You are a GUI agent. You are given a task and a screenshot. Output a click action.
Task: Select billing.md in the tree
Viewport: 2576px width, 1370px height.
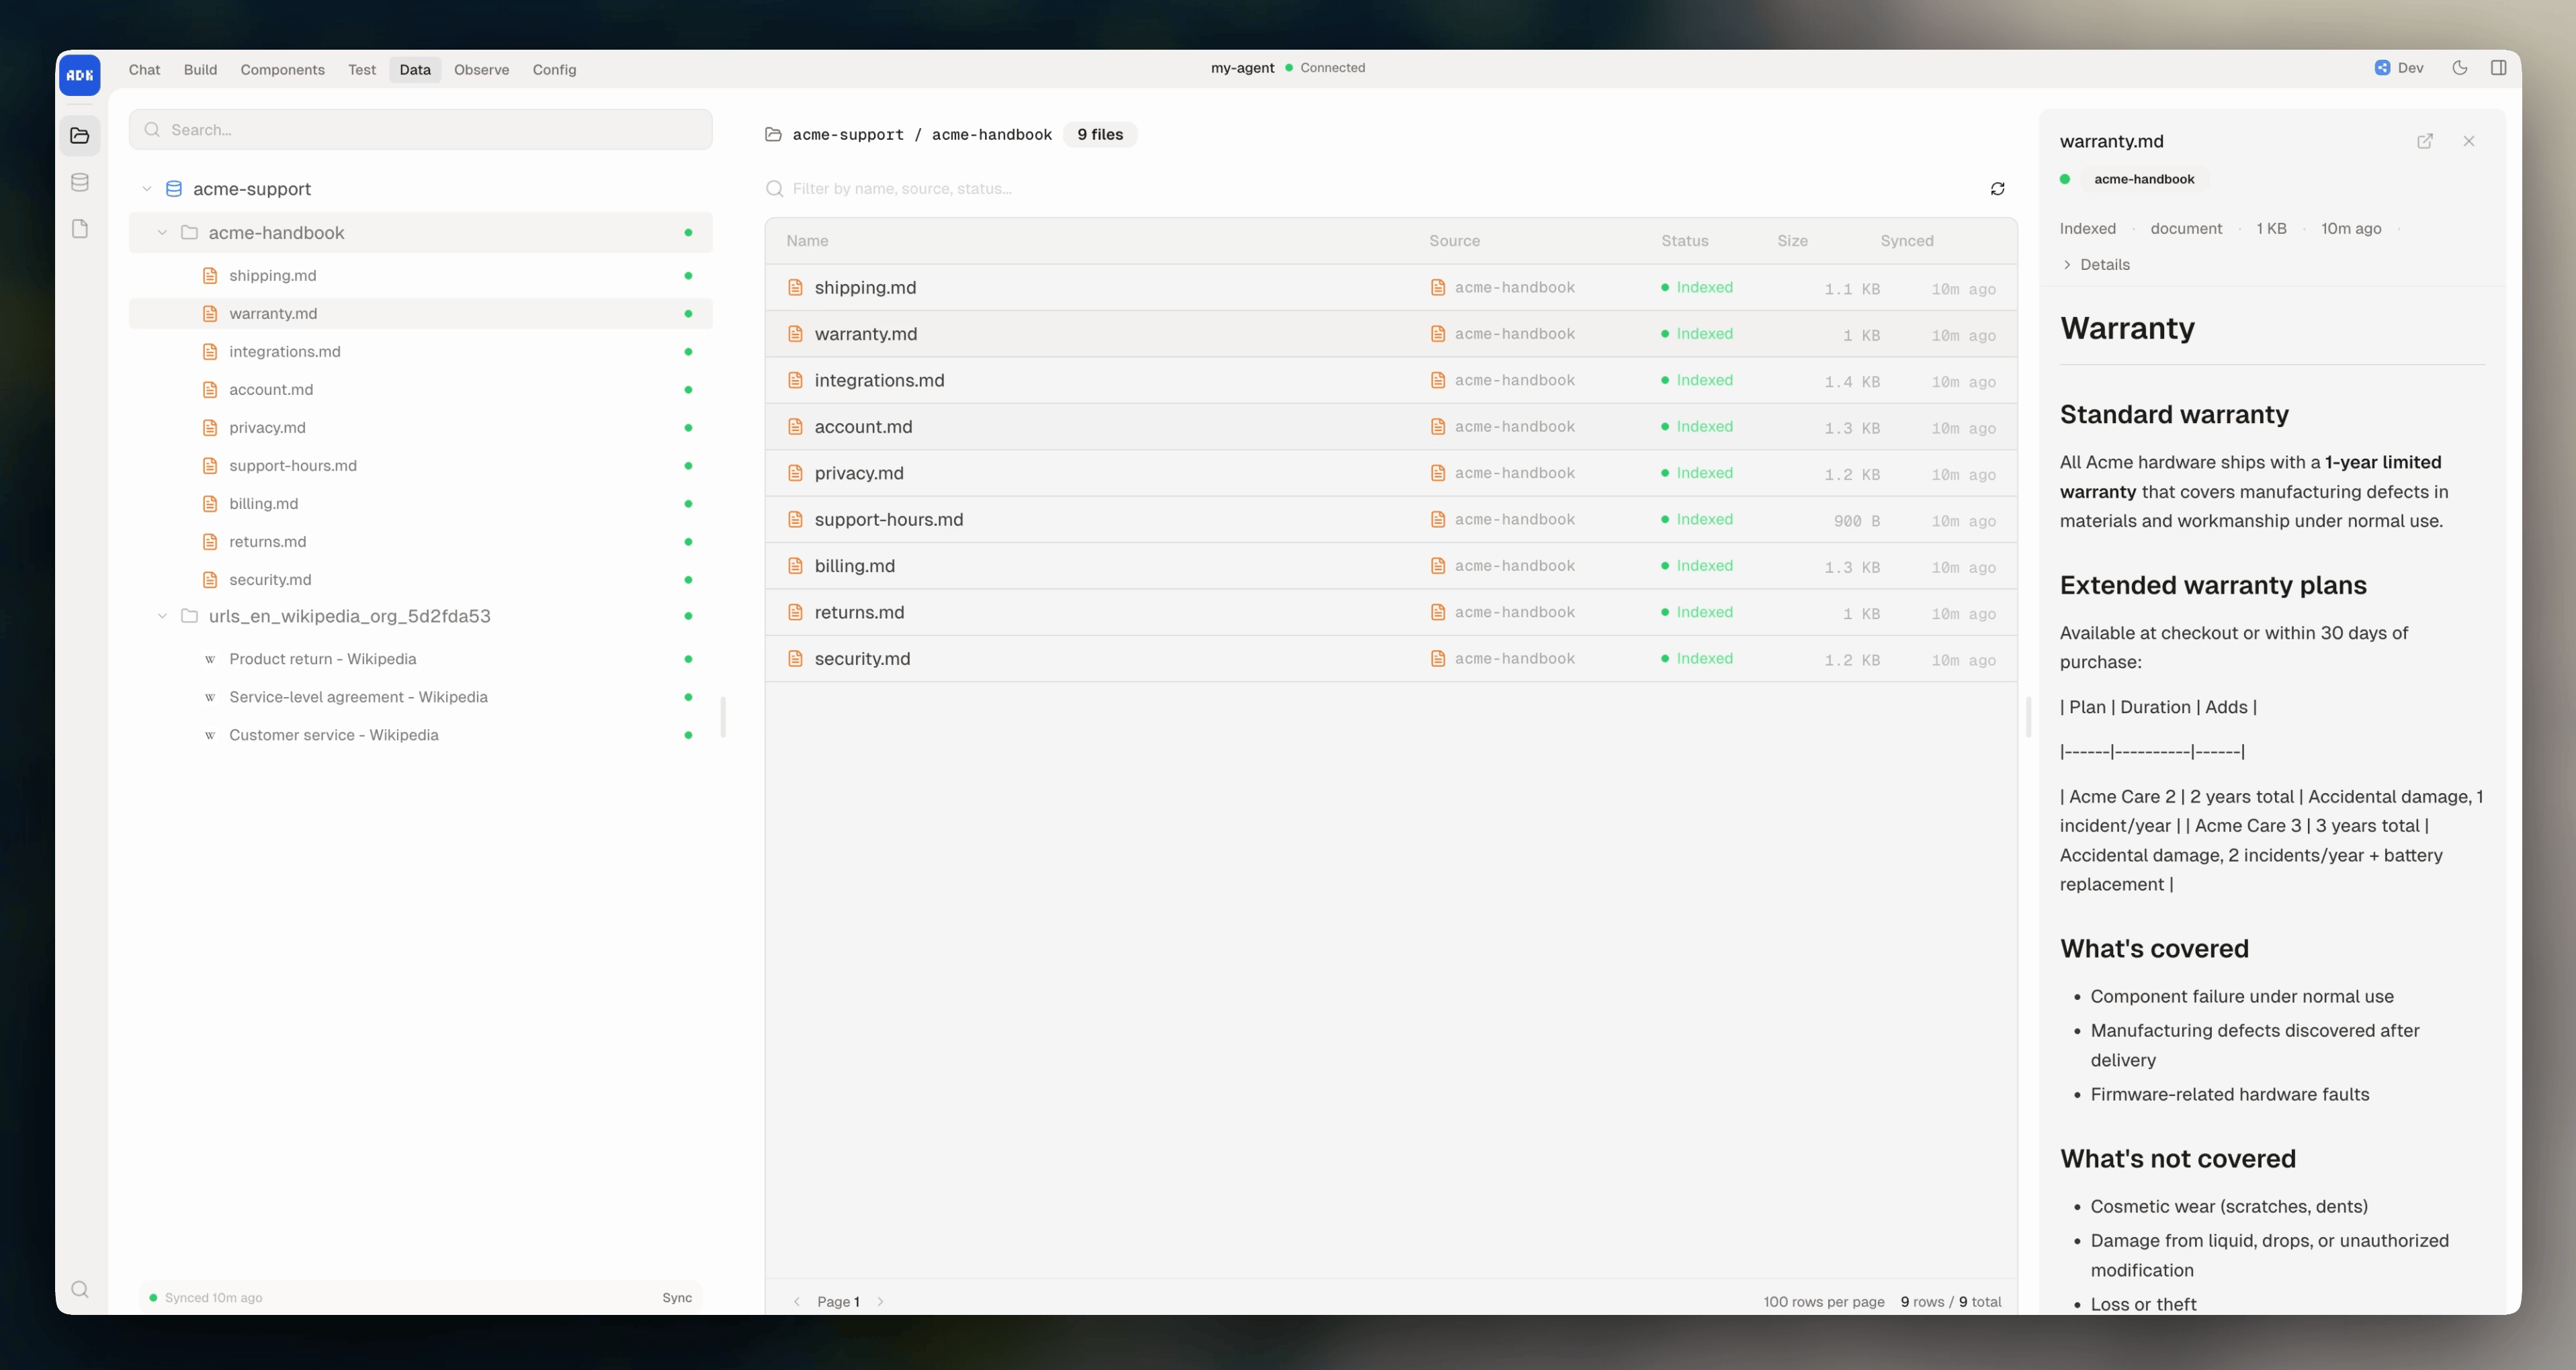420,504
